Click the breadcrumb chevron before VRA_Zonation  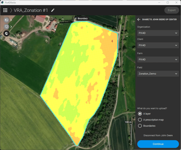pos(11,10)
